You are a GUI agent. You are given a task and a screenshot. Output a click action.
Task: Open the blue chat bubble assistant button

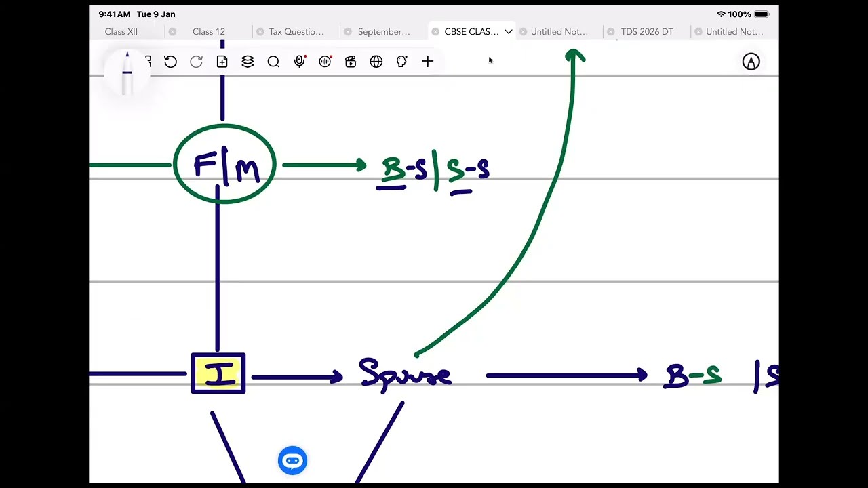pos(293,461)
